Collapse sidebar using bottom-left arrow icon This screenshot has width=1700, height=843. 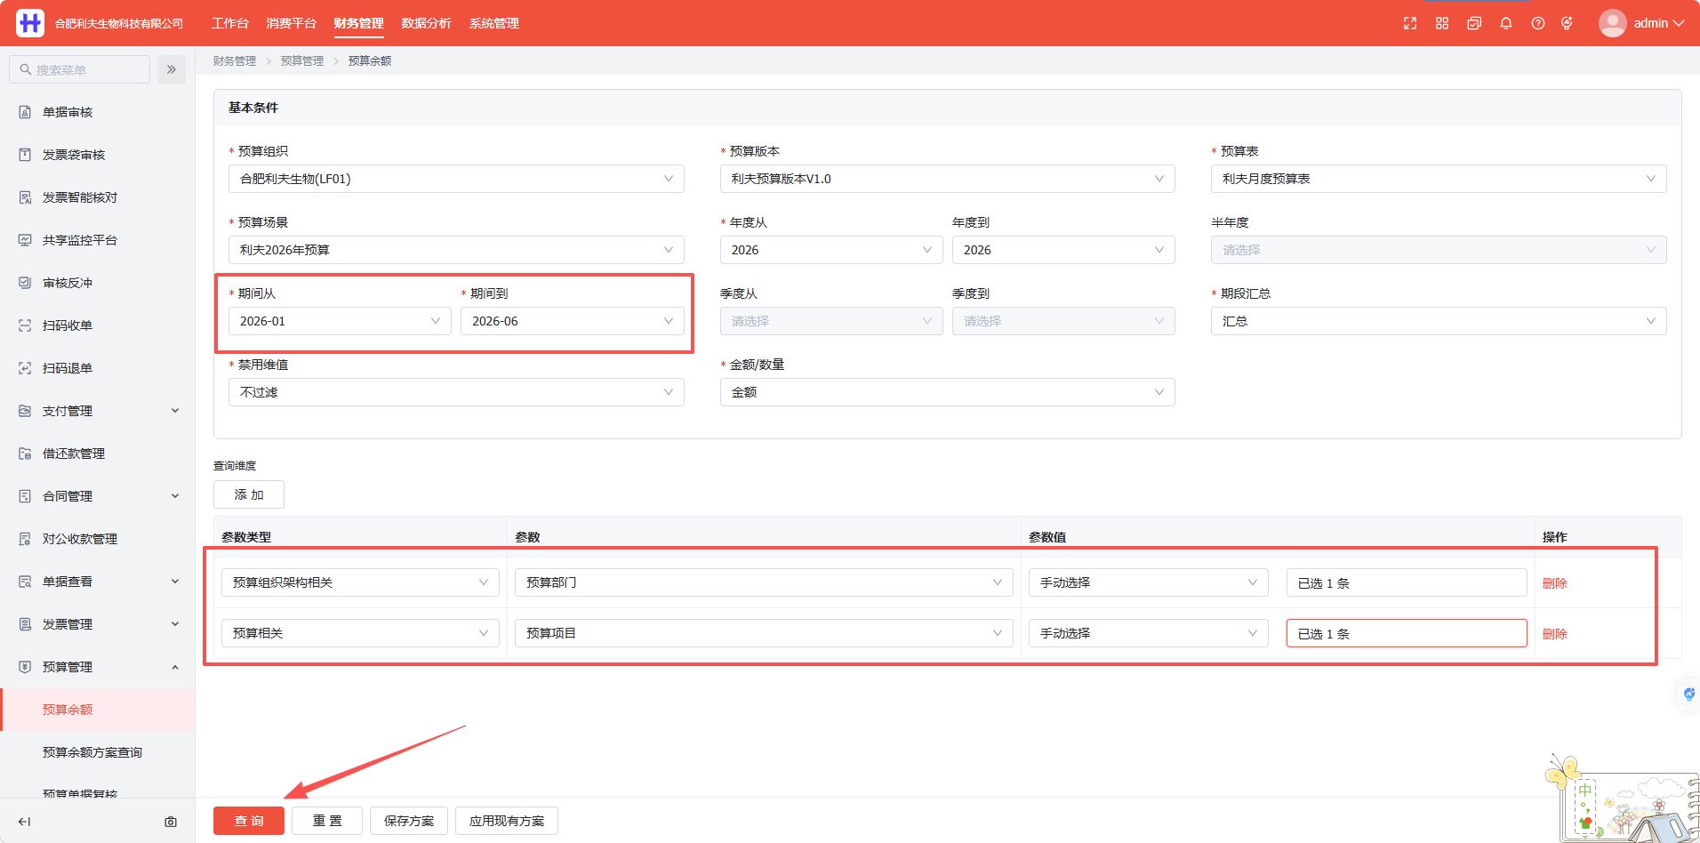click(24, 822)
